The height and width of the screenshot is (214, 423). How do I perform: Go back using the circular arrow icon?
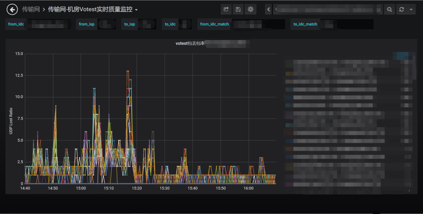tap(12, 10)
